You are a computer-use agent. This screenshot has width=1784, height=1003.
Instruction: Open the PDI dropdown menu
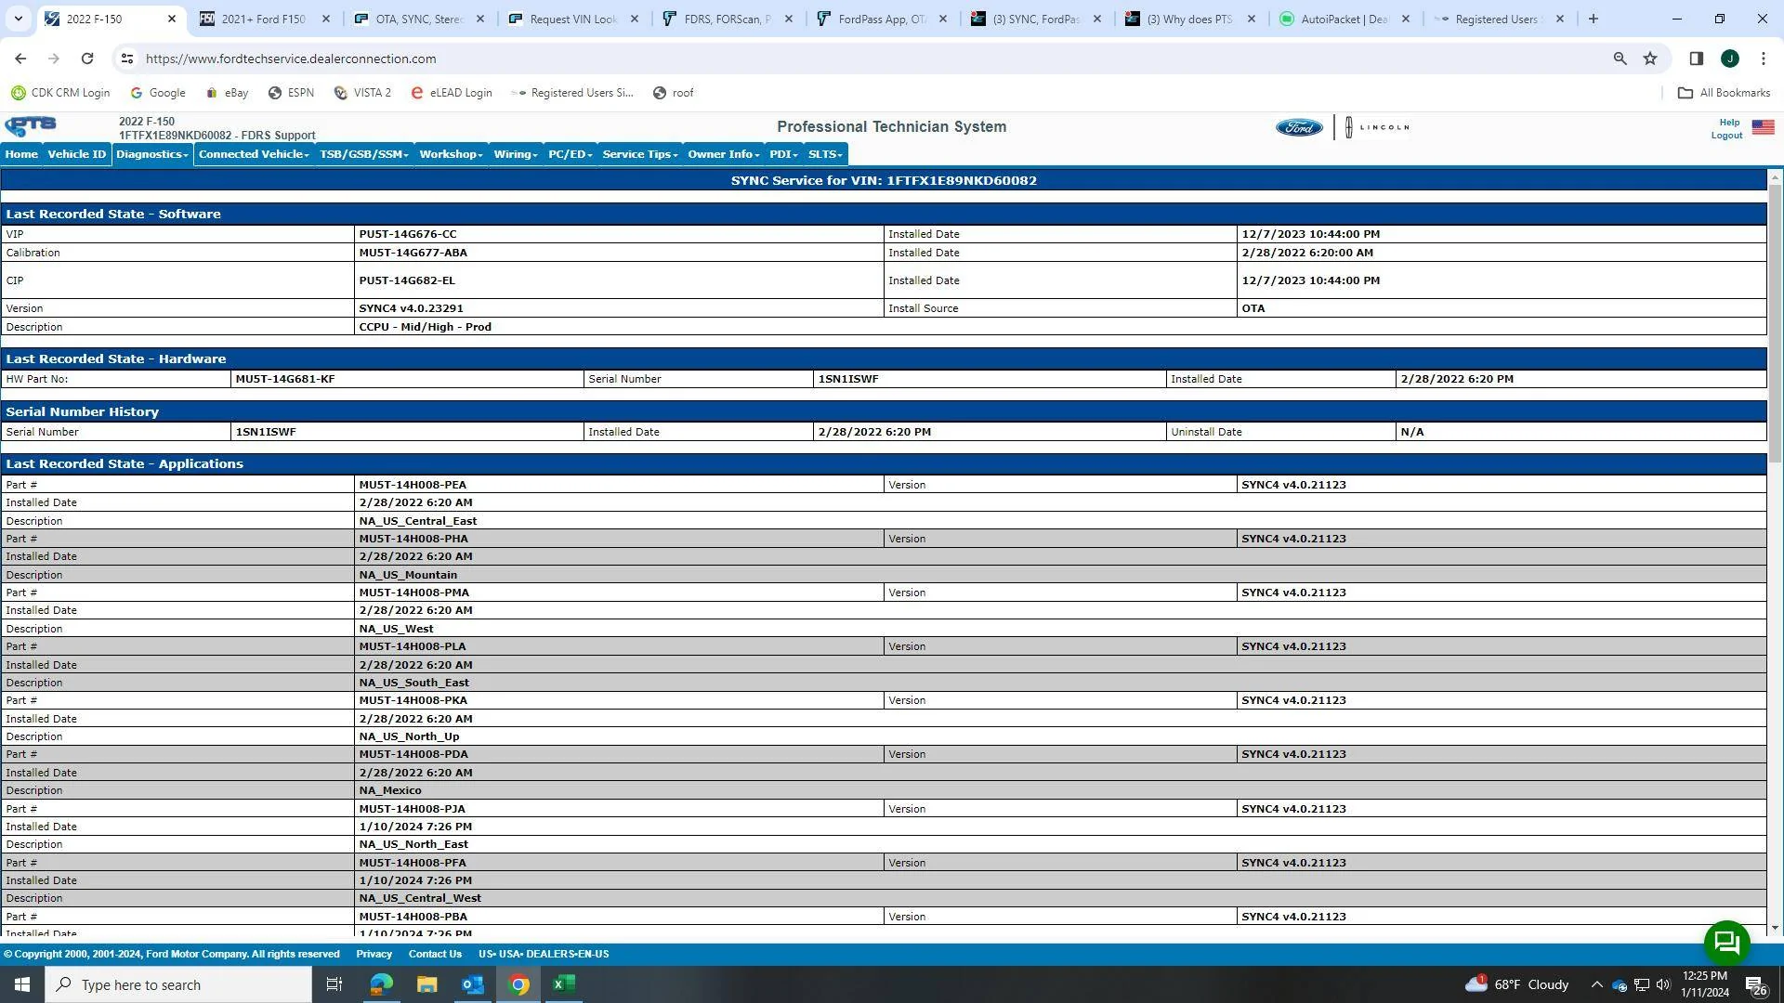tap(783, 154)
